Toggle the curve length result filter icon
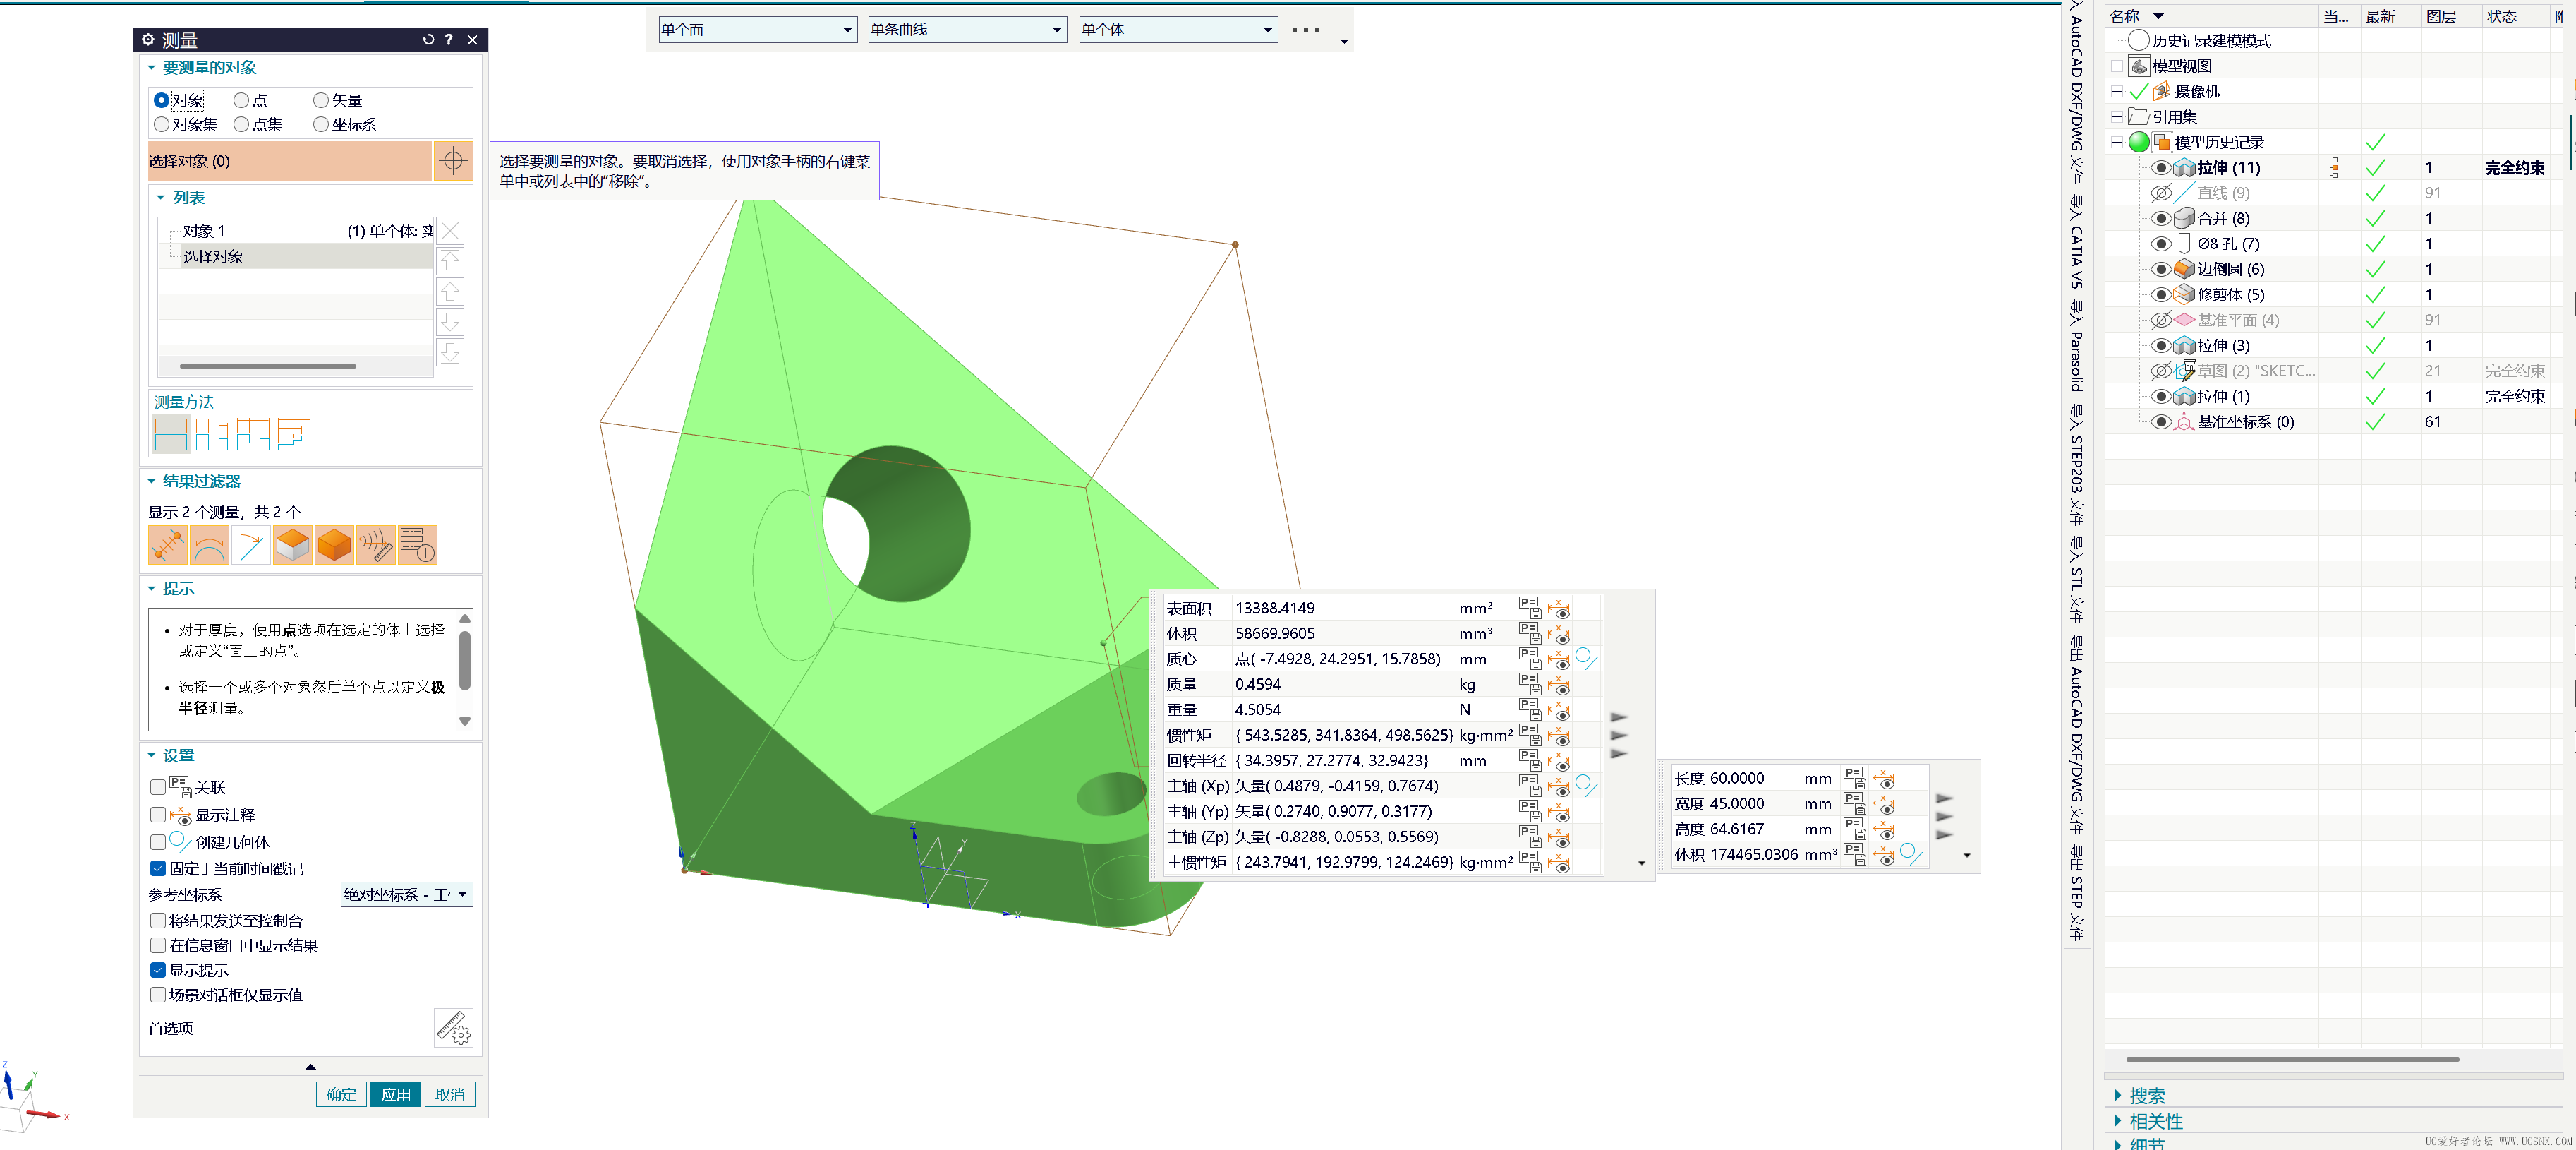Image resolution: width=2576 pixels, height=1150 pixels. [x=209, y=546]
